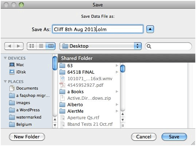Go forward with the right arrow
The width and height of the screenshot is (196, 146).
coord(18,46)
